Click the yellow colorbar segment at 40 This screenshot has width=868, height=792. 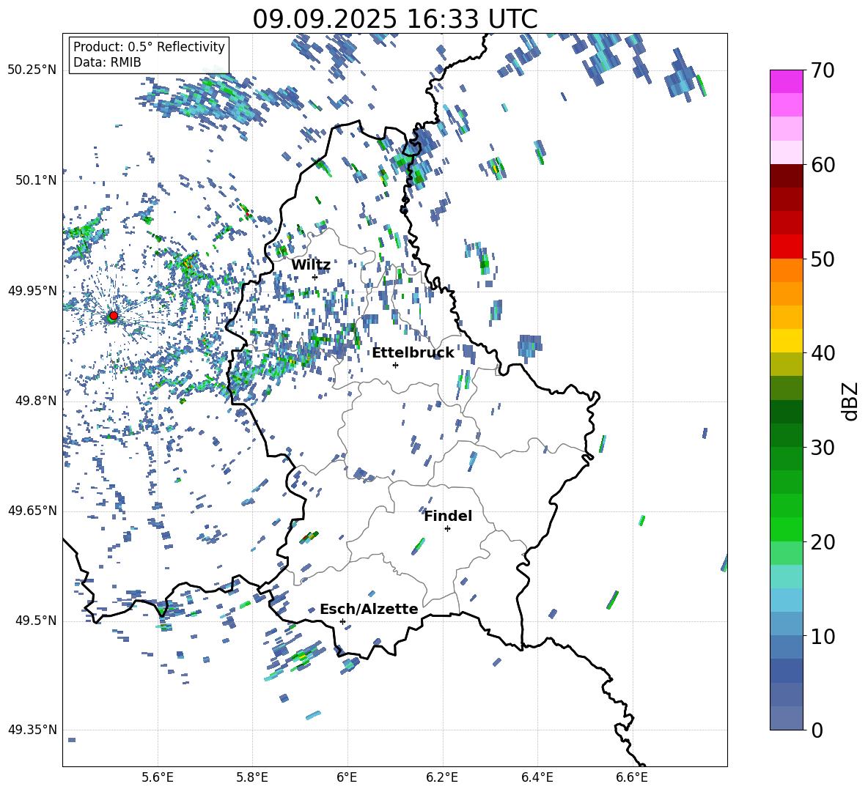click(786, 341)
